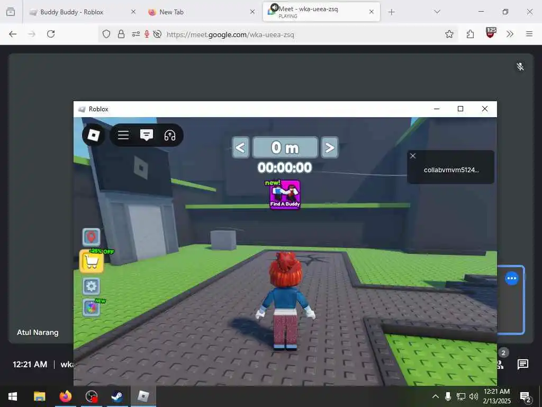
Task: Open the Firefox application menu
Action: [x=529, y=34]
